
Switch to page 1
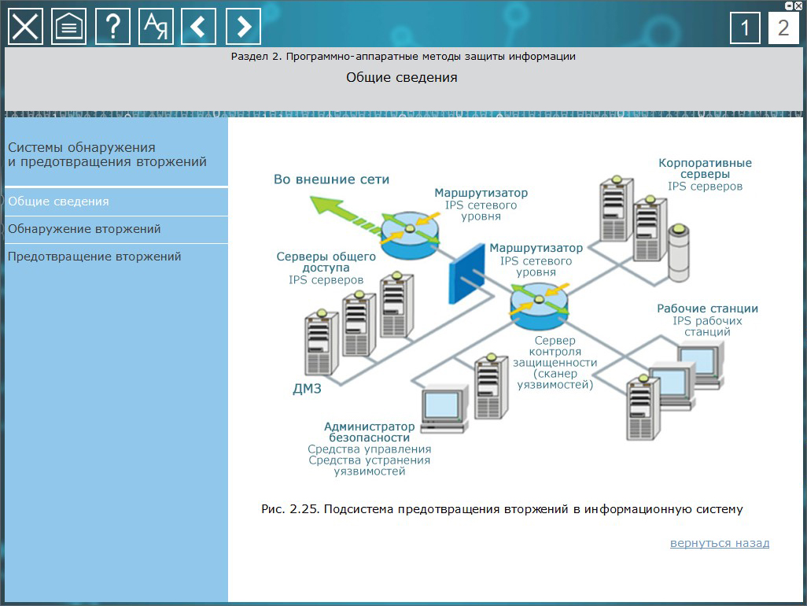pos(745,29)
